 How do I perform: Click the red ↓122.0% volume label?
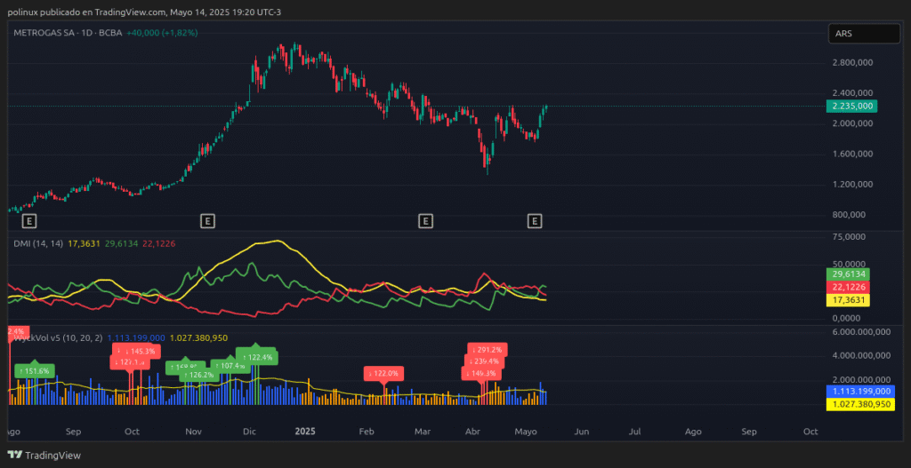pos(383,374)
